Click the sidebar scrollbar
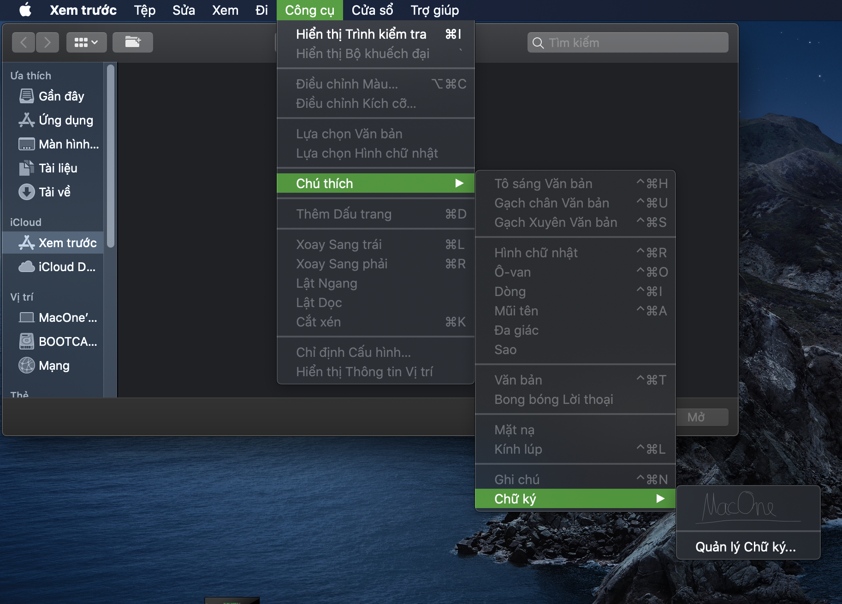The width and height of the screenshot is (842, 604). pos(110,156)
